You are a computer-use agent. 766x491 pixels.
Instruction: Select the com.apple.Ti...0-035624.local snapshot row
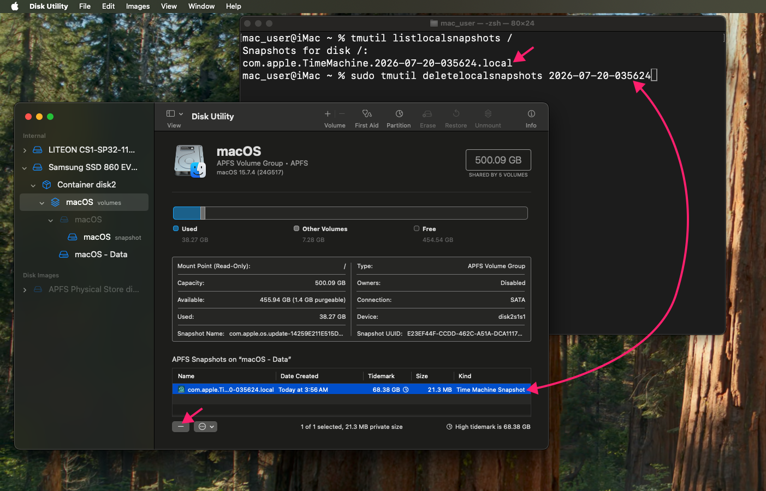352,390
